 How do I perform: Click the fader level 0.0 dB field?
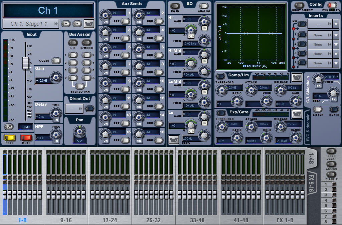coord(25,127)
